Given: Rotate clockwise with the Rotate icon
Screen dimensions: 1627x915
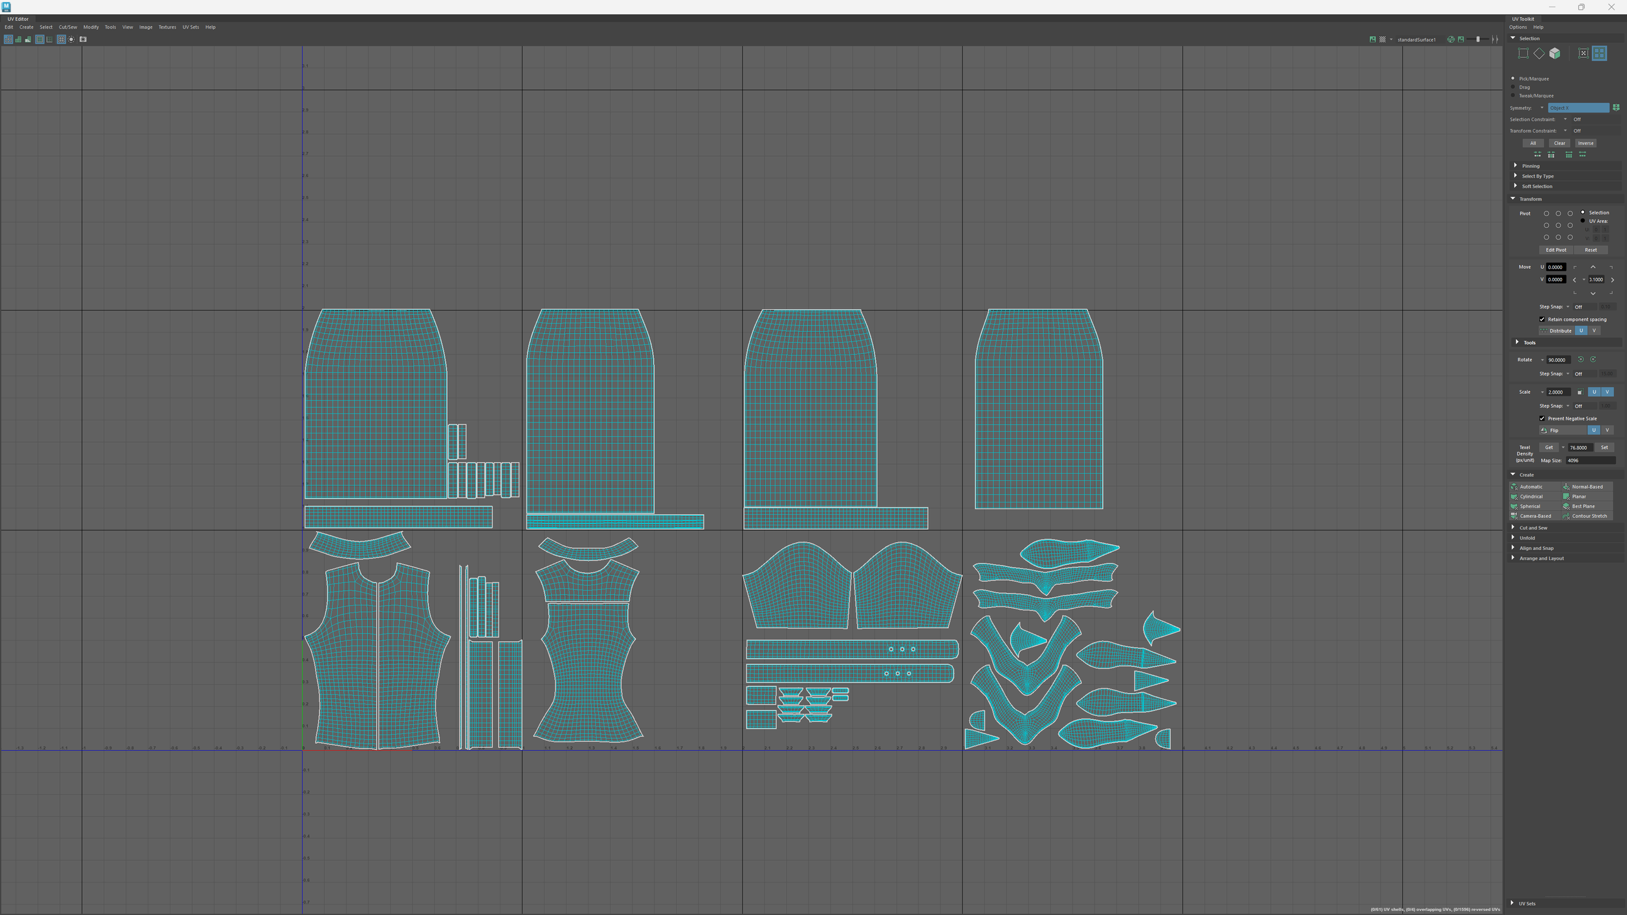Looking at the screenshot, I should [x=1593, y=359].
